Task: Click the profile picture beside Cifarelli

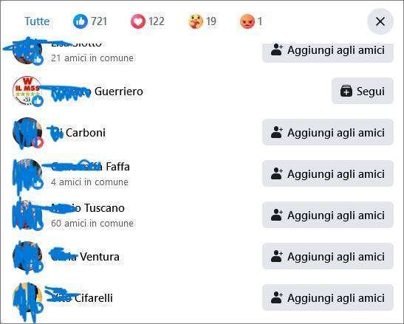Action: (27, 297)
